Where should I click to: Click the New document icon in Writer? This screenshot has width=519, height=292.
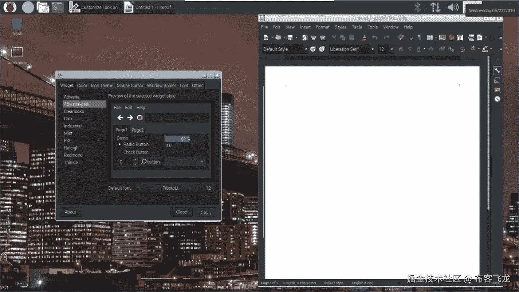coord(266,37)
